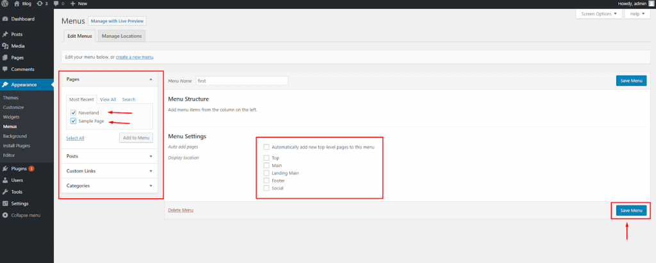
Task: Click the Comments bubble icon in sidebar
Action: coord(6,69)
